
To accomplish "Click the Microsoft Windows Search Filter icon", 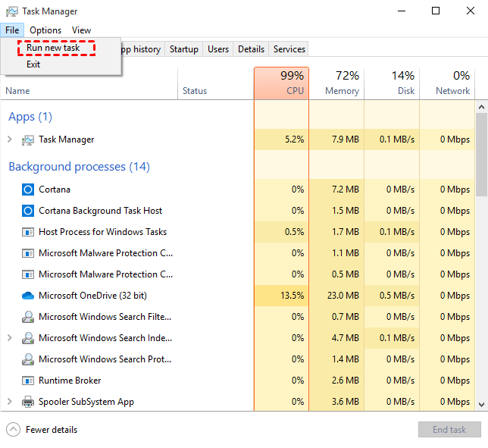I will (x=28, y=317).
